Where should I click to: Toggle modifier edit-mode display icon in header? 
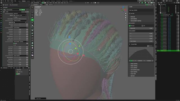[x=21, y=10]
